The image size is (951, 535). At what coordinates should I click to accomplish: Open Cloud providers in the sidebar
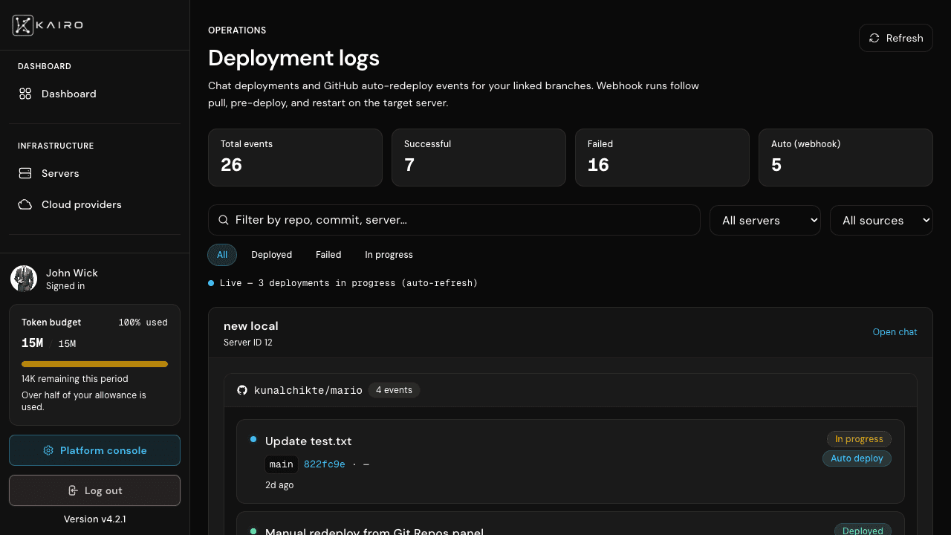[x=95, y=204]
